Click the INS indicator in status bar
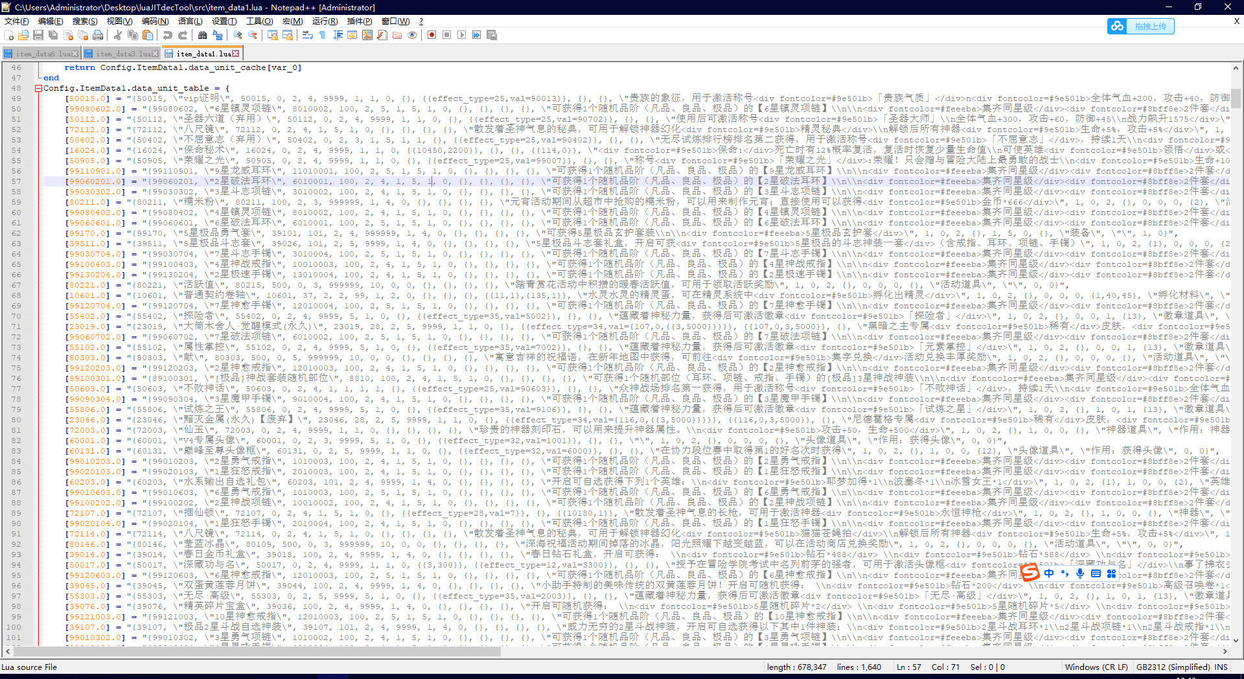This screenshot has width=1244, height=679. pyautogui.click(x=1221, y=667)
